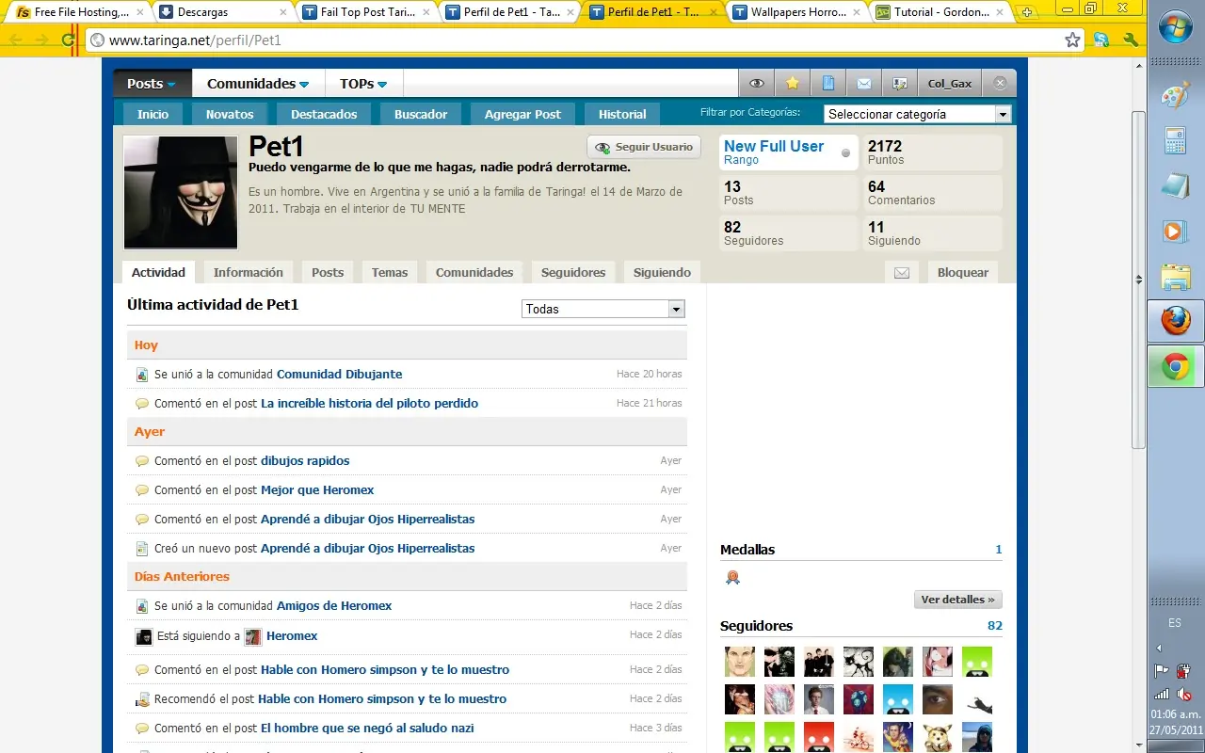Image resolution: width=1205 pixels, height=753 pixels.
Task: Open the Mejor que Heromex post link
Action: (317, 489)
